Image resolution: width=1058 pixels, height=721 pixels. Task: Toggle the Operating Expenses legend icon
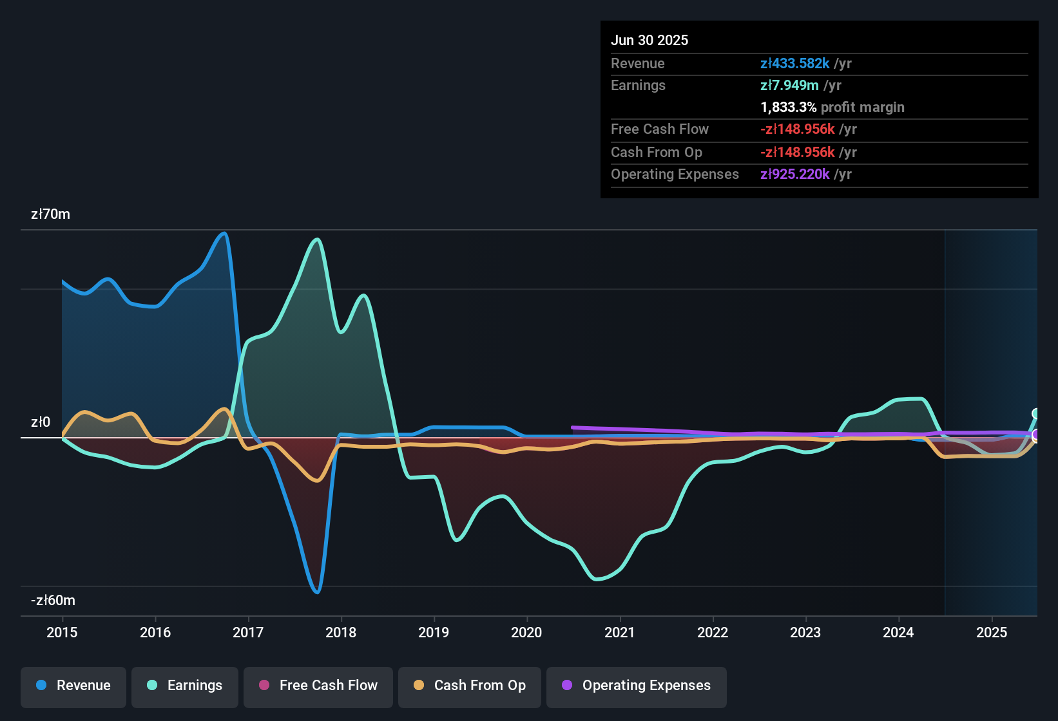tap(567, 686)
